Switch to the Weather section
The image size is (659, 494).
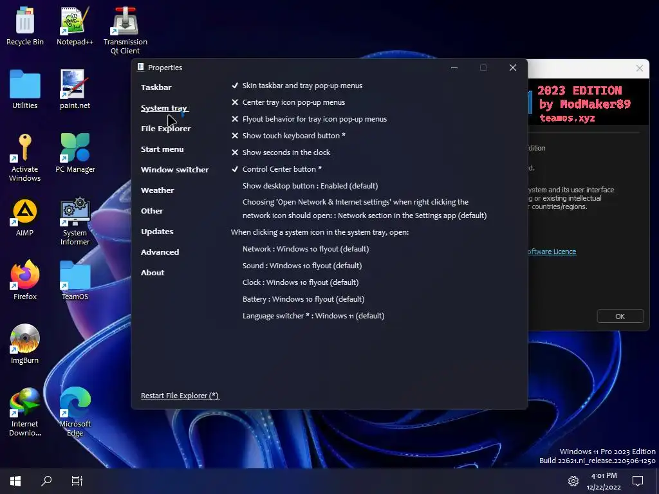tap(158, 190)
